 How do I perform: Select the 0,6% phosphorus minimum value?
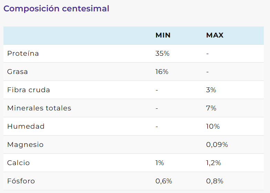tap(164, 181)
